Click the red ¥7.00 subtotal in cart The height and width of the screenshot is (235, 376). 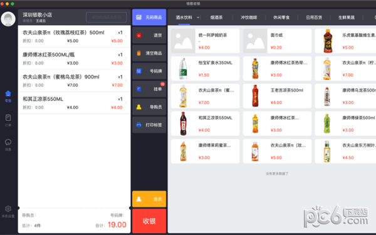point(117,85)
